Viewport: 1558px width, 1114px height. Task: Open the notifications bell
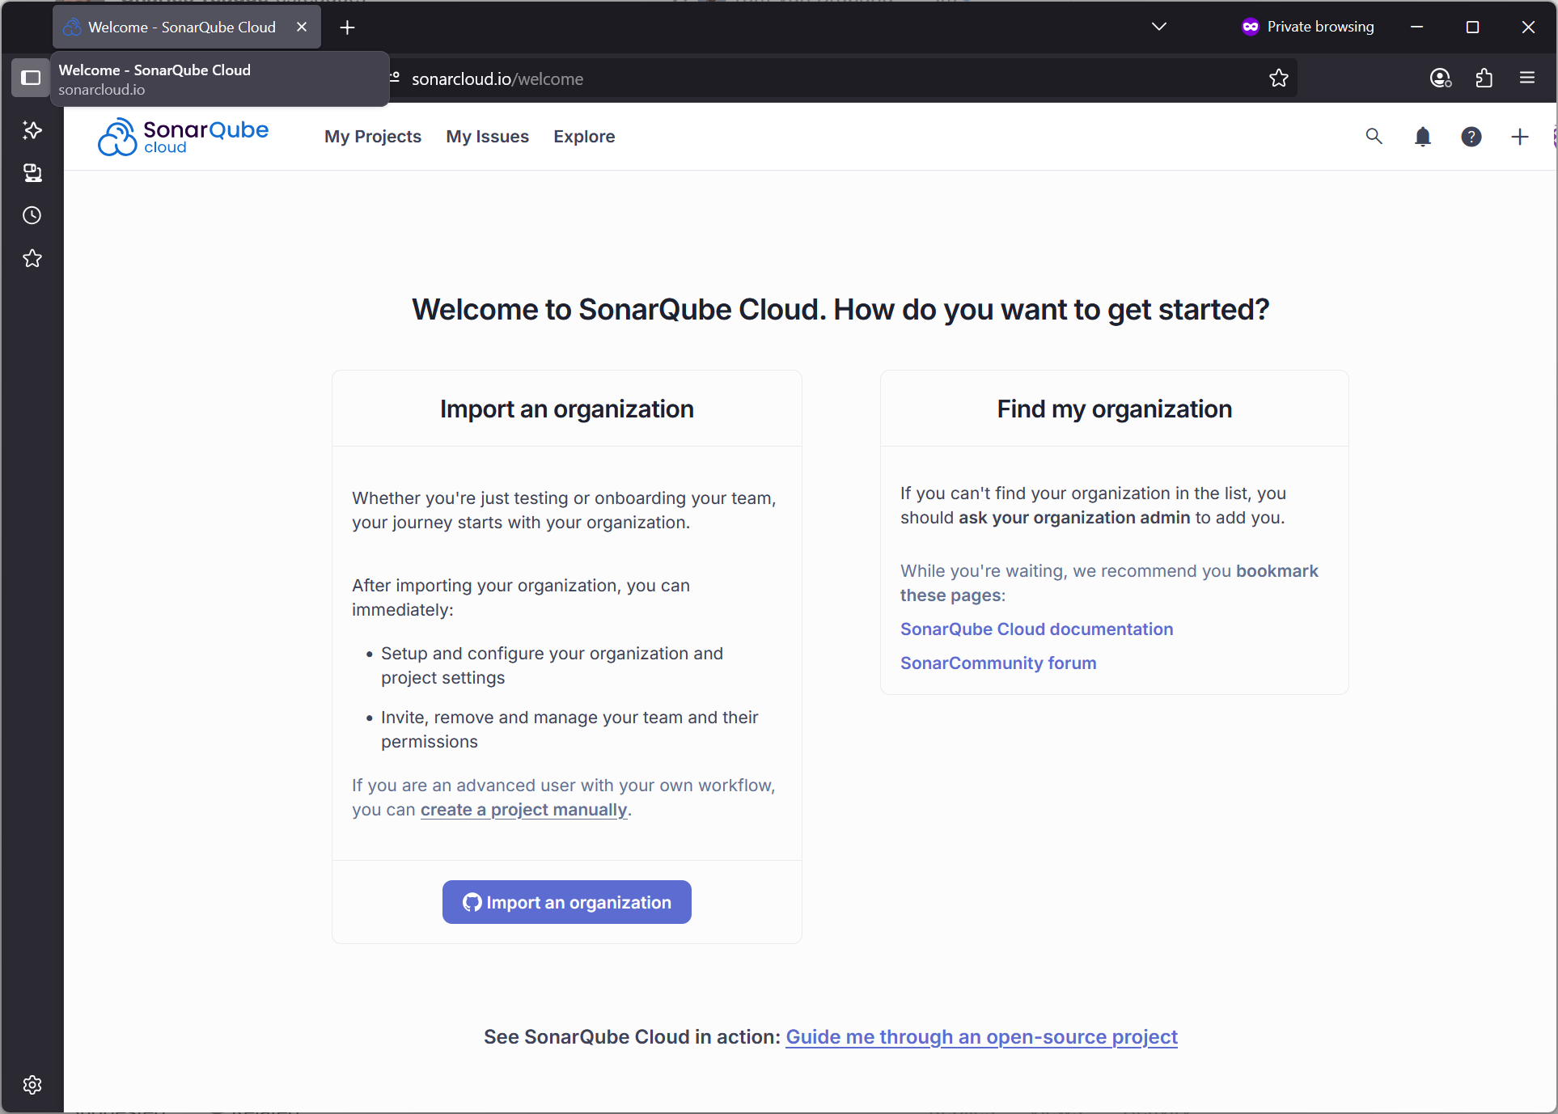[1422, 137]
